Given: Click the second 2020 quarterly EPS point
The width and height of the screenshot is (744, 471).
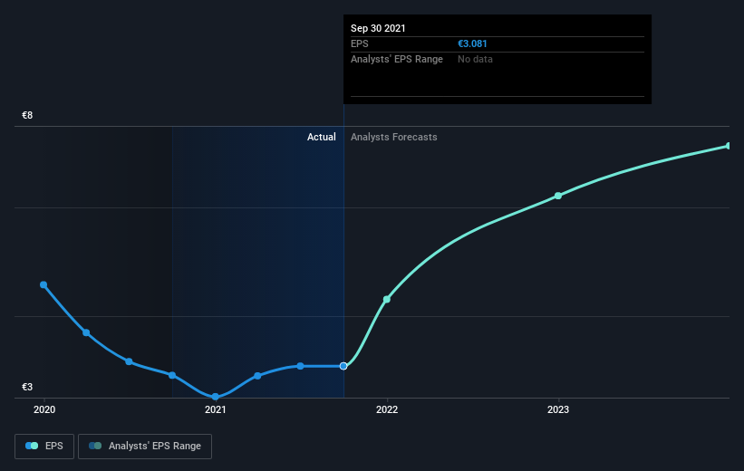Looking at the screenshot, I should [x=86, y=332].
